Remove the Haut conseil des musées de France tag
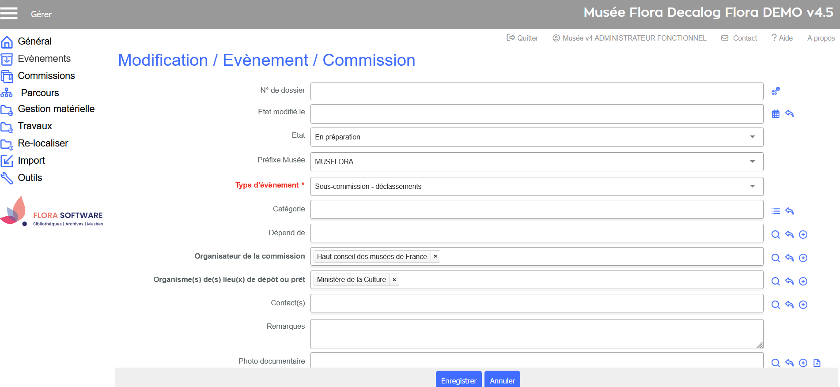The image size is (840, 387). 435,256
